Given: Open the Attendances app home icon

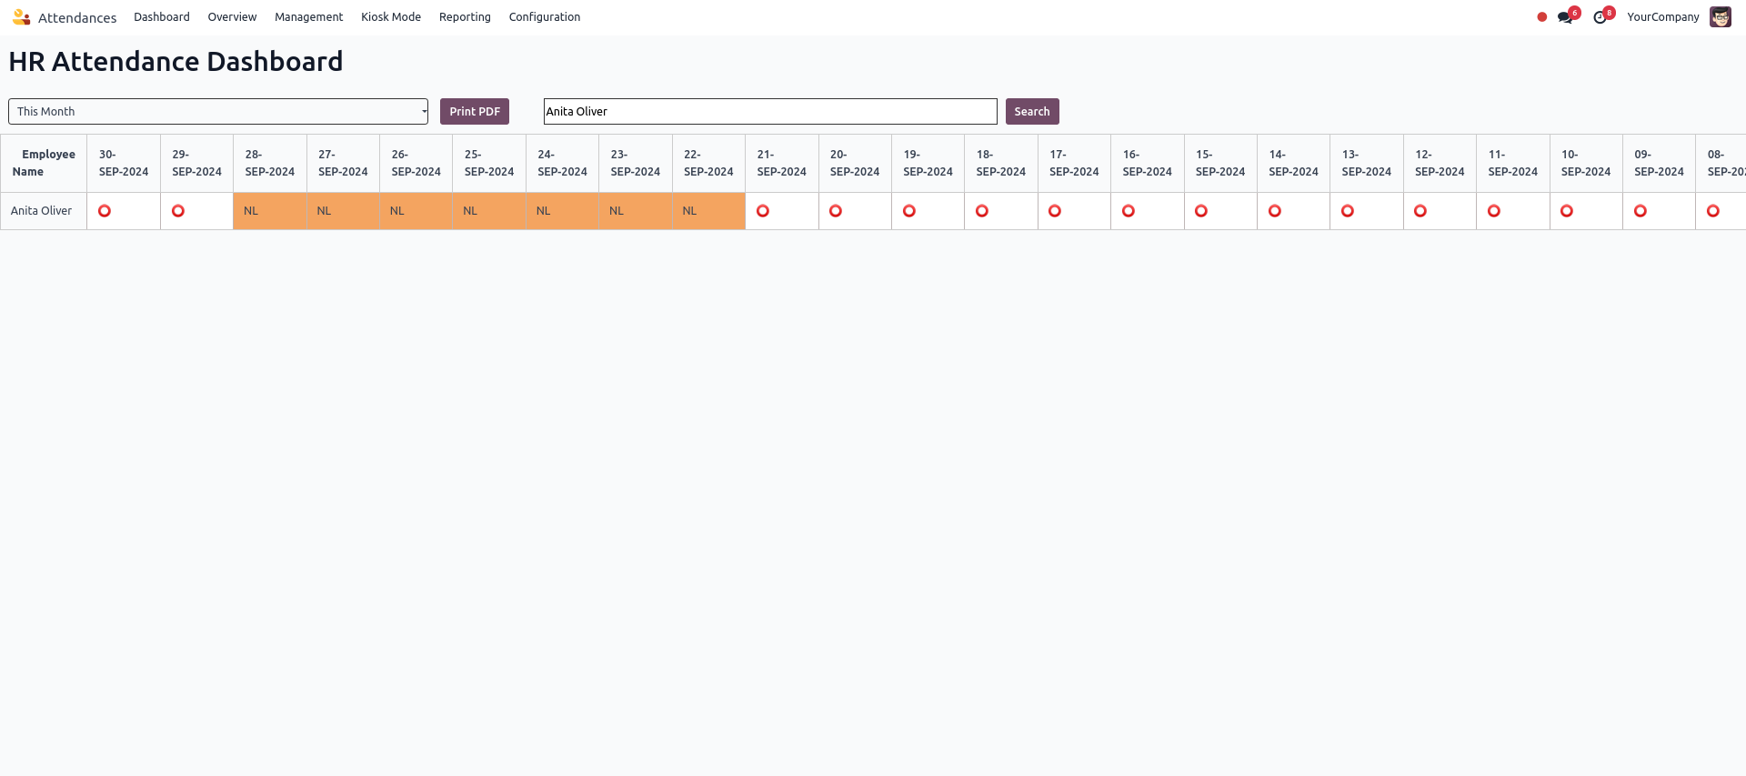Looking at the screenshot, I should pyautogui.click(x=21, y=17).
